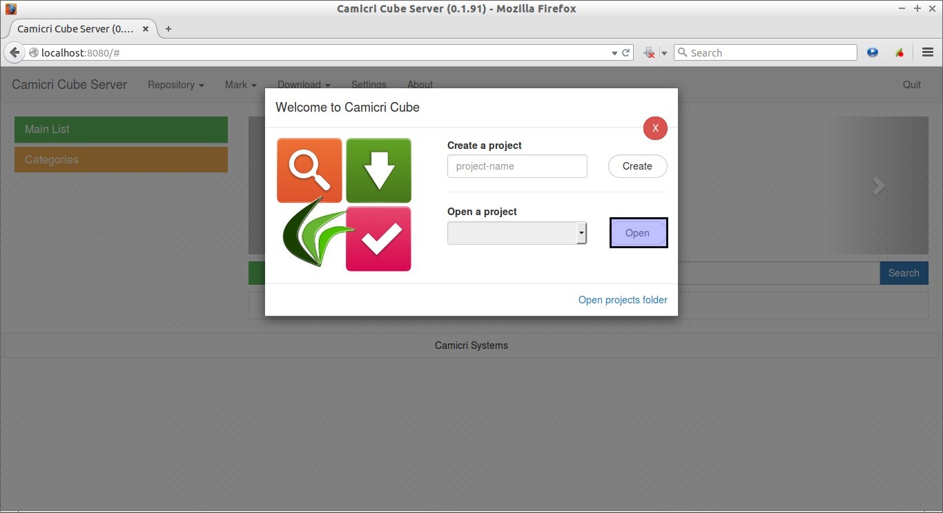This screenshot has height=513, width=943.
Task: Open dropdown next to downloads icon
Action: (x=664, y=53)
